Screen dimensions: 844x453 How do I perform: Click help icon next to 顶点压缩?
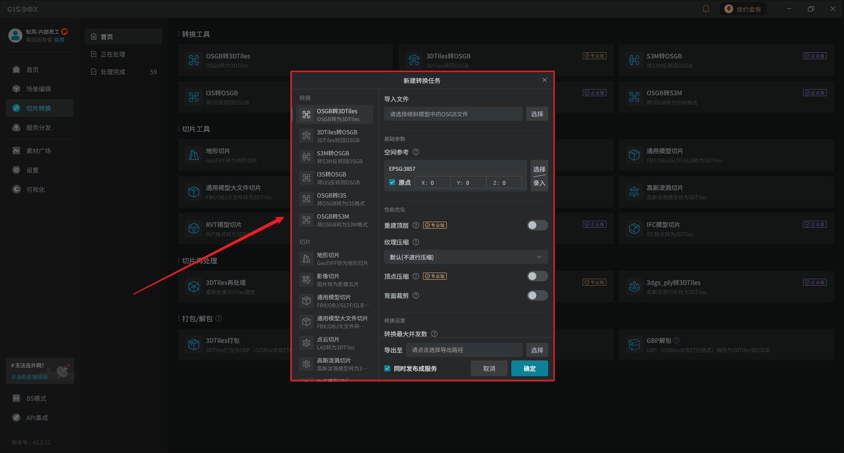(416, 276)
